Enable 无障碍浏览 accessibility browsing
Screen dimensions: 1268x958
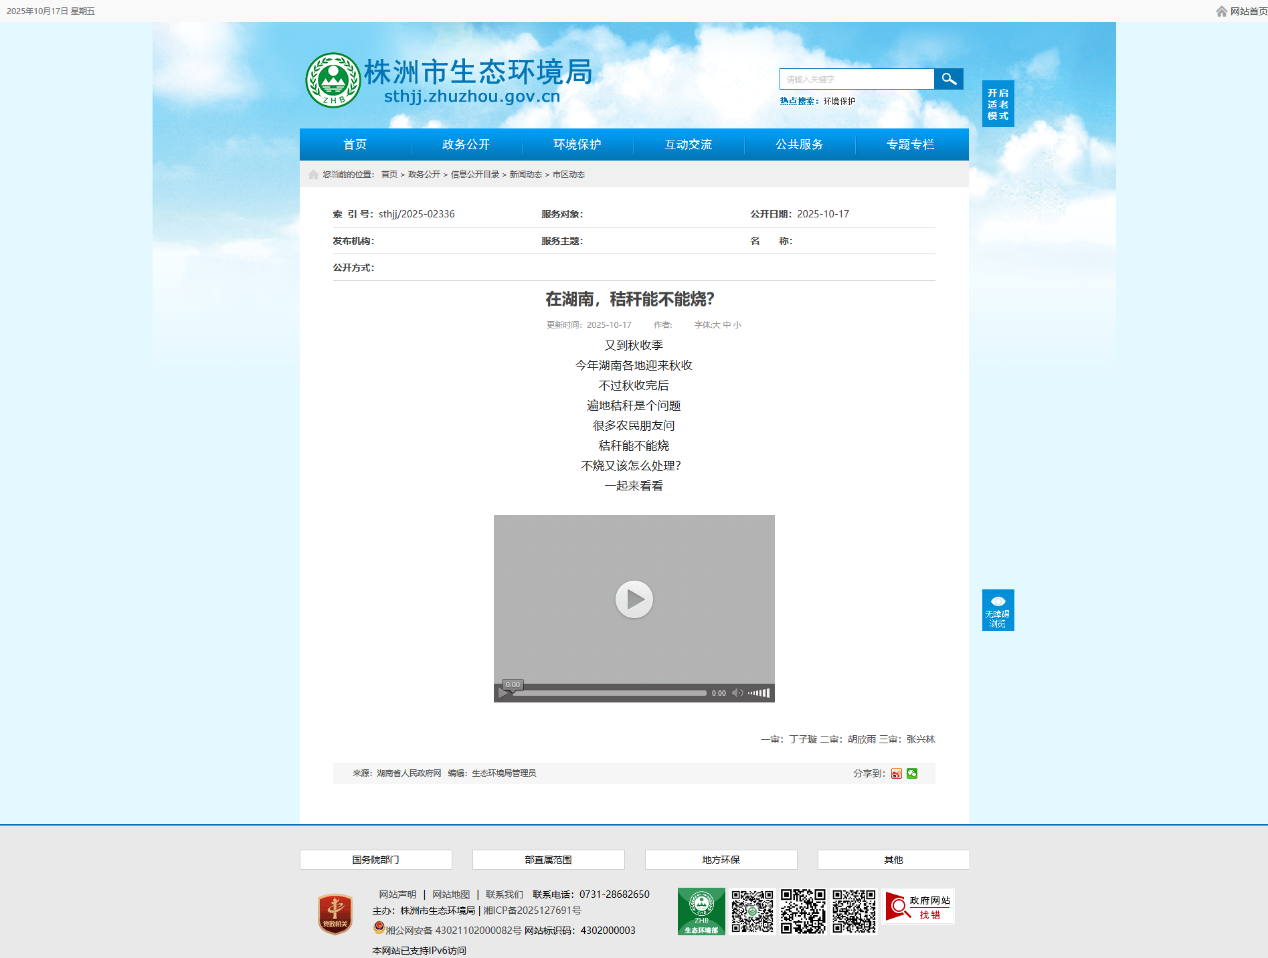[x=998, y=610]
